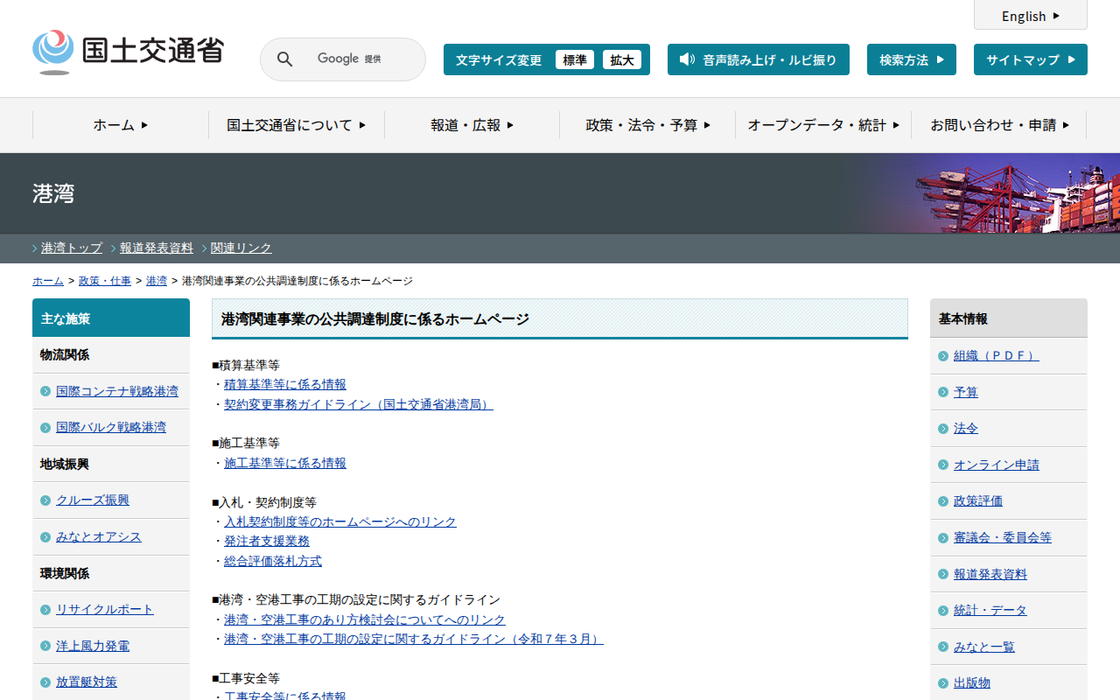Click bullet icon beside 組織（ＰＤＦ）
This screenshot has width=1120, height=700.
point(943,356)
